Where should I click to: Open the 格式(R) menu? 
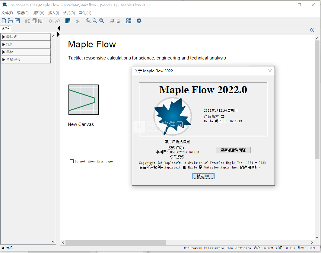(x=69, y=13)
